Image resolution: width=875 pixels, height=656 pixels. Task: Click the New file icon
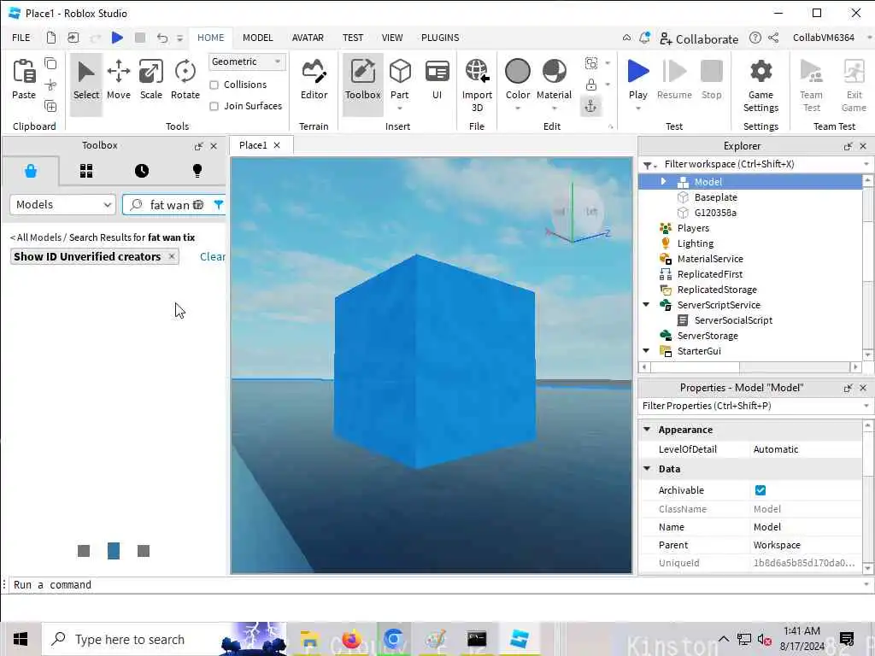[50, 38]
